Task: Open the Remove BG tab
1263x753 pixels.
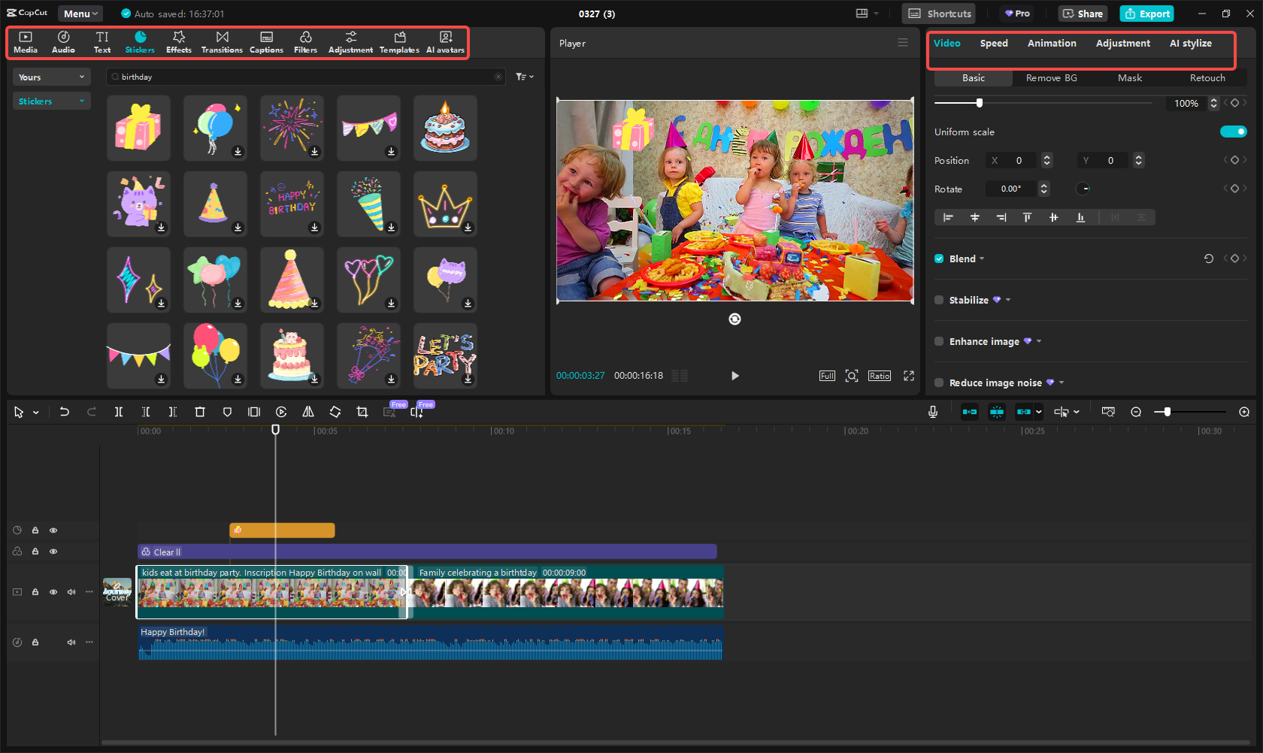Action: [x=1050, y=77]
